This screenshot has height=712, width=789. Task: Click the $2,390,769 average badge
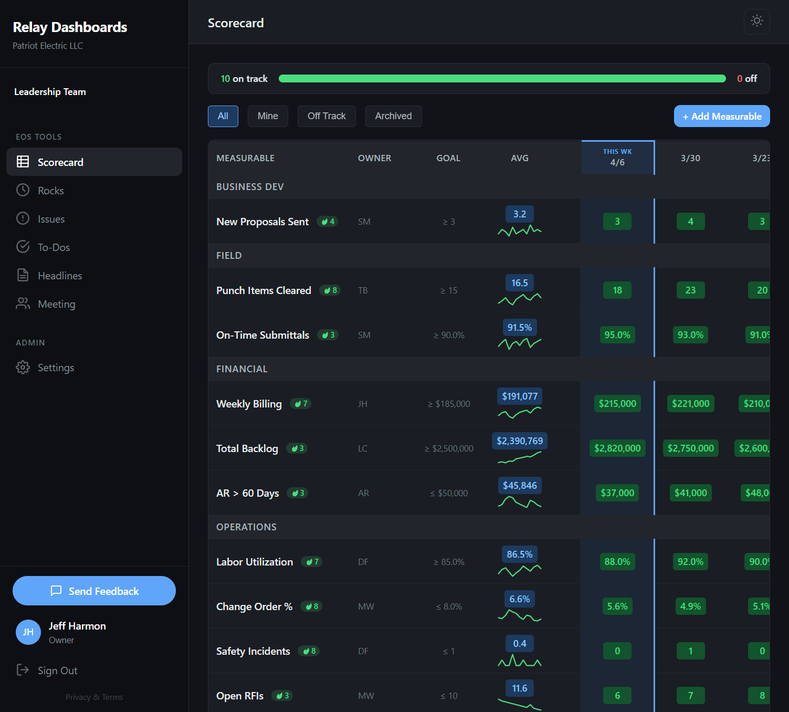click(x=520, y=441)
